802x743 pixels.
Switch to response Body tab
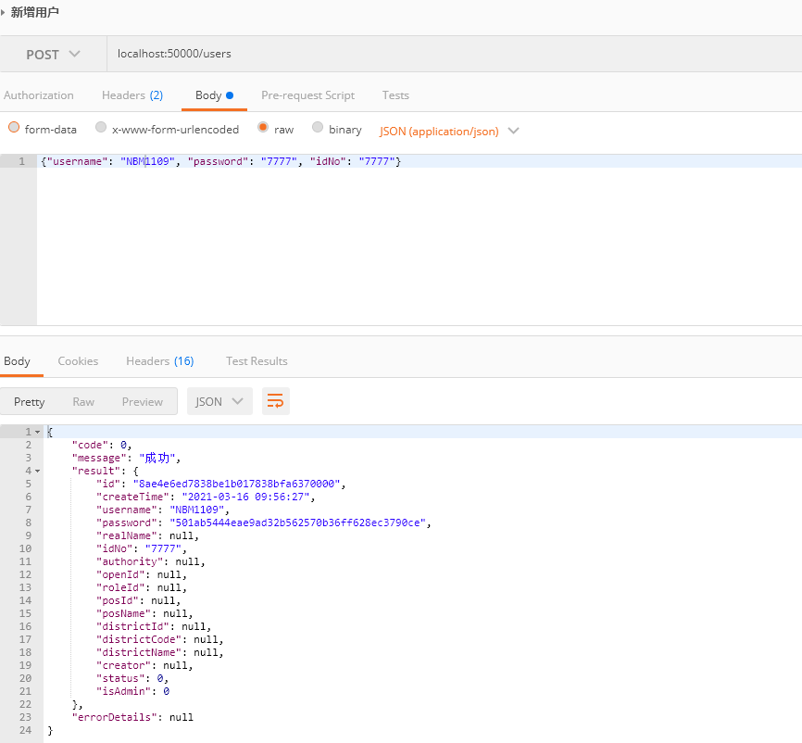click(x=17, y=361)
